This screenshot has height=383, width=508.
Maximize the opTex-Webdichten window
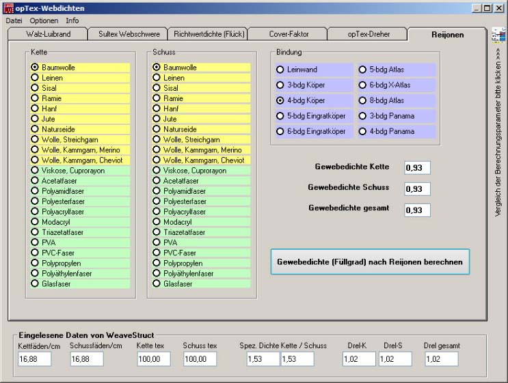pyautogui.click(x=487, y=8)
